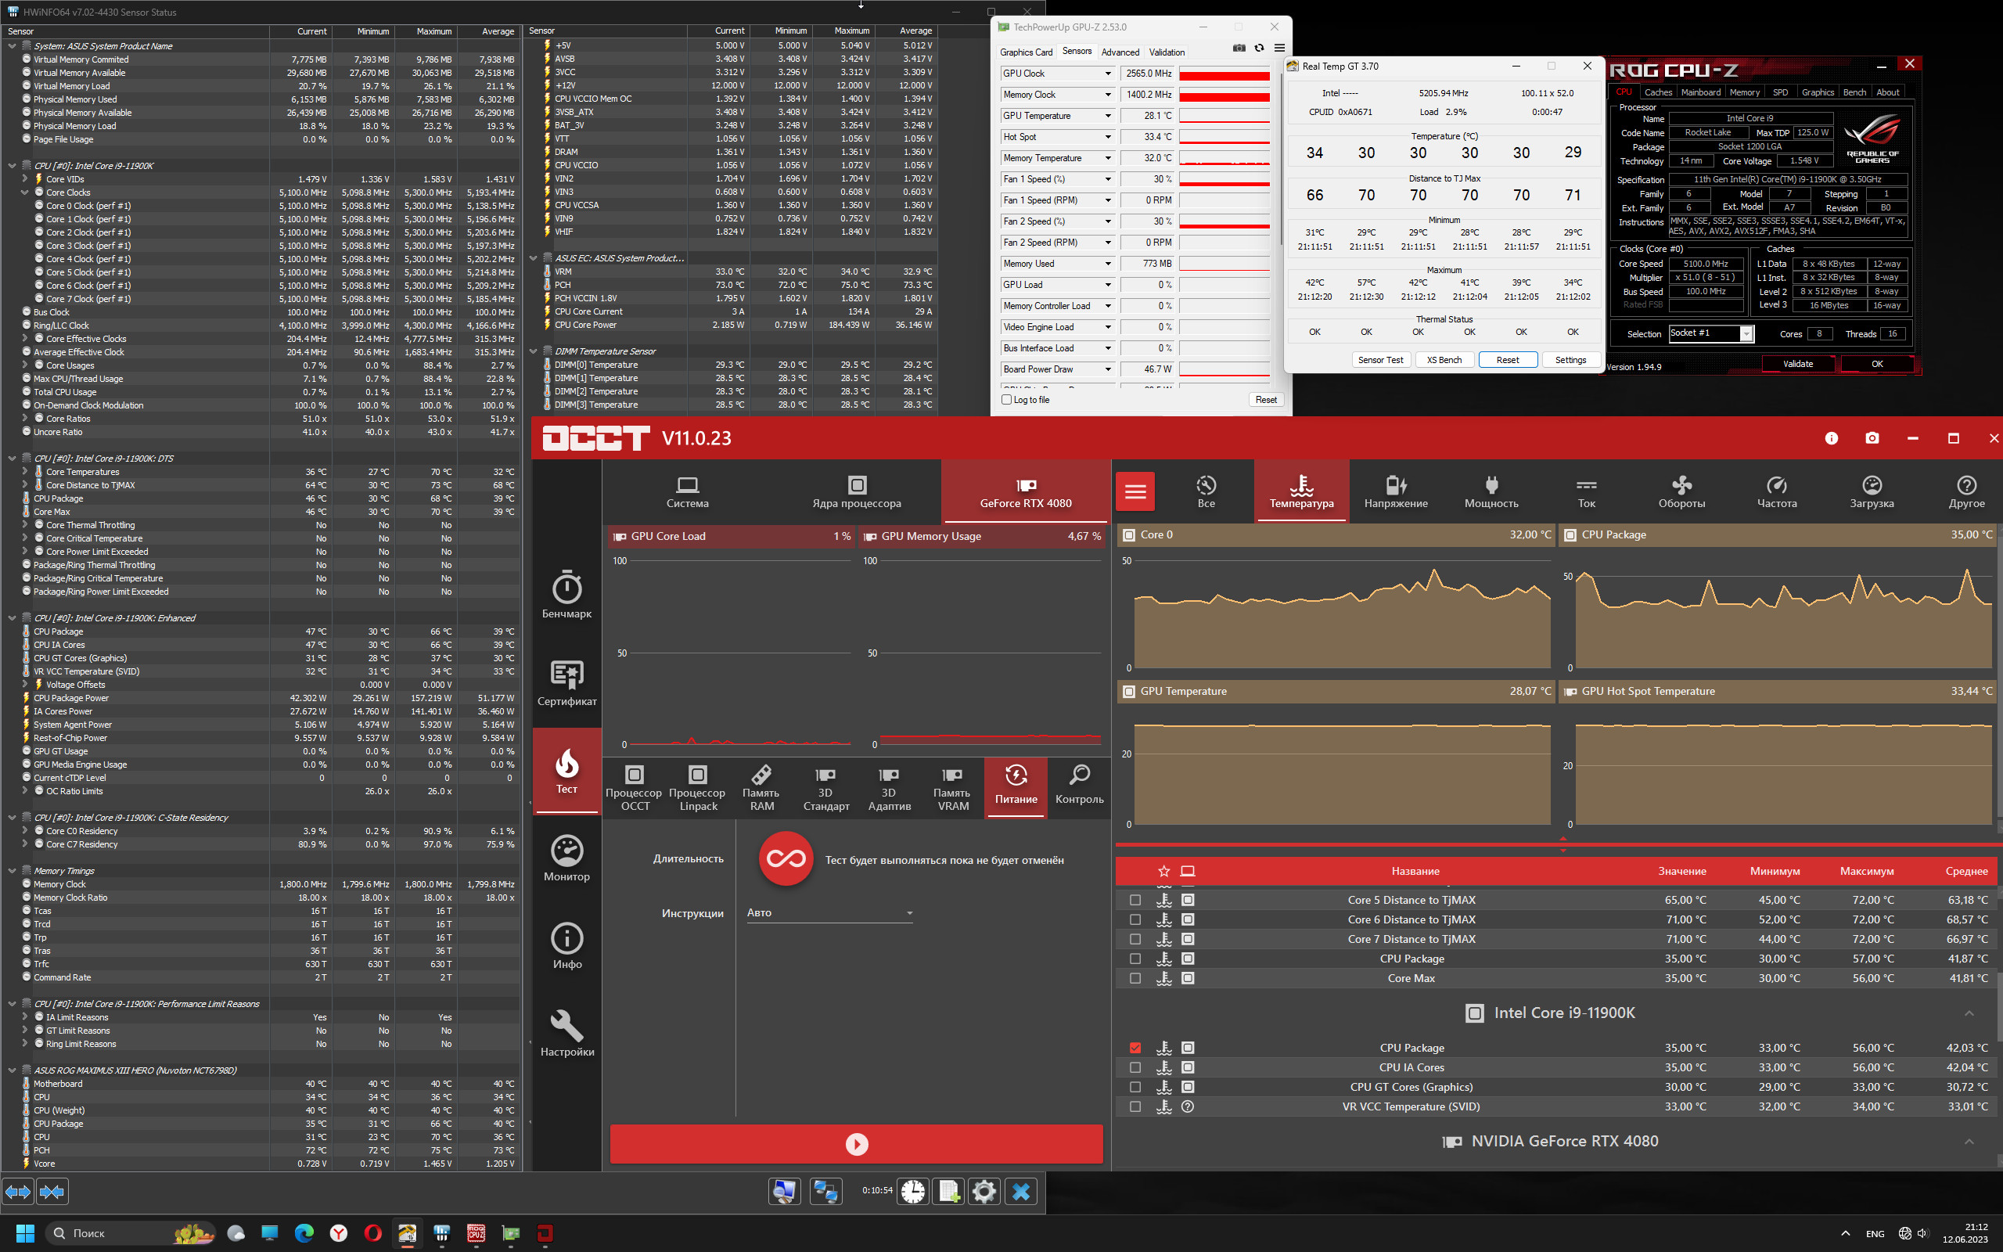Open the OCCT Certificate section
Image resolution: width=2003 pixels, height=1252 pixels.
click(567, 682)
